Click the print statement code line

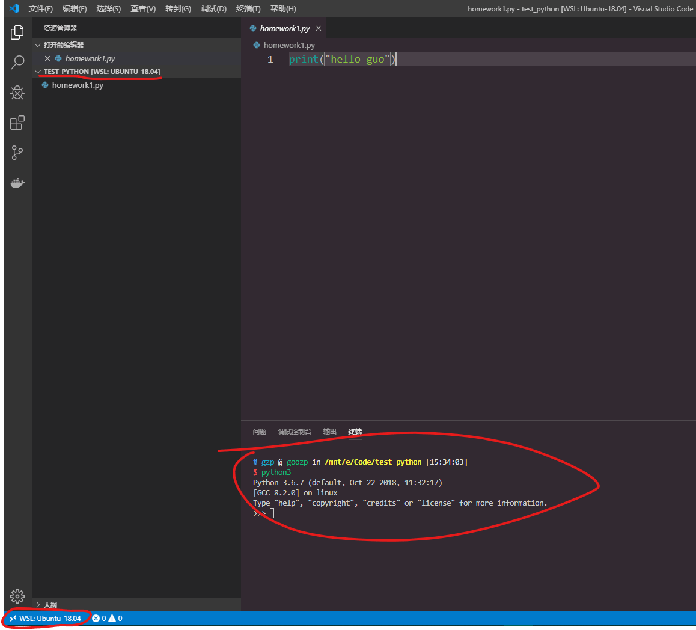tap(343, 59)
